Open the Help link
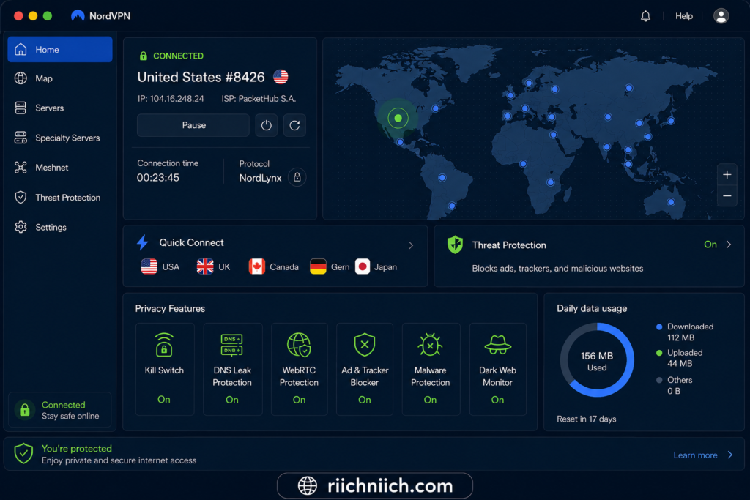The height and width of the screenshot is (500, 750). tap(684, 16)
